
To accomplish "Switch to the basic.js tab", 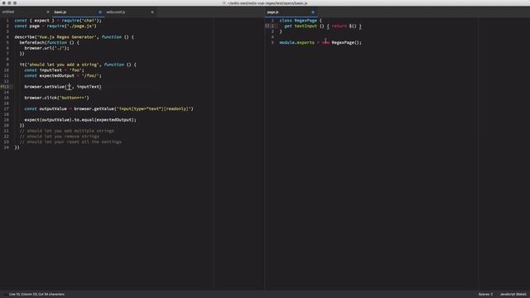I will (x=60, y=12).
